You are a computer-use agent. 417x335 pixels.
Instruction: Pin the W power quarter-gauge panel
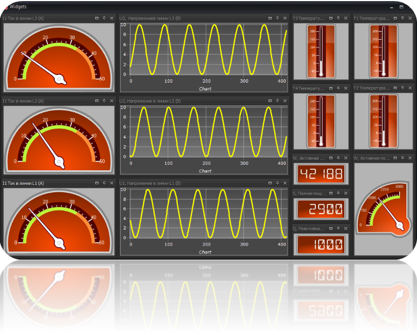click(402, 158)
